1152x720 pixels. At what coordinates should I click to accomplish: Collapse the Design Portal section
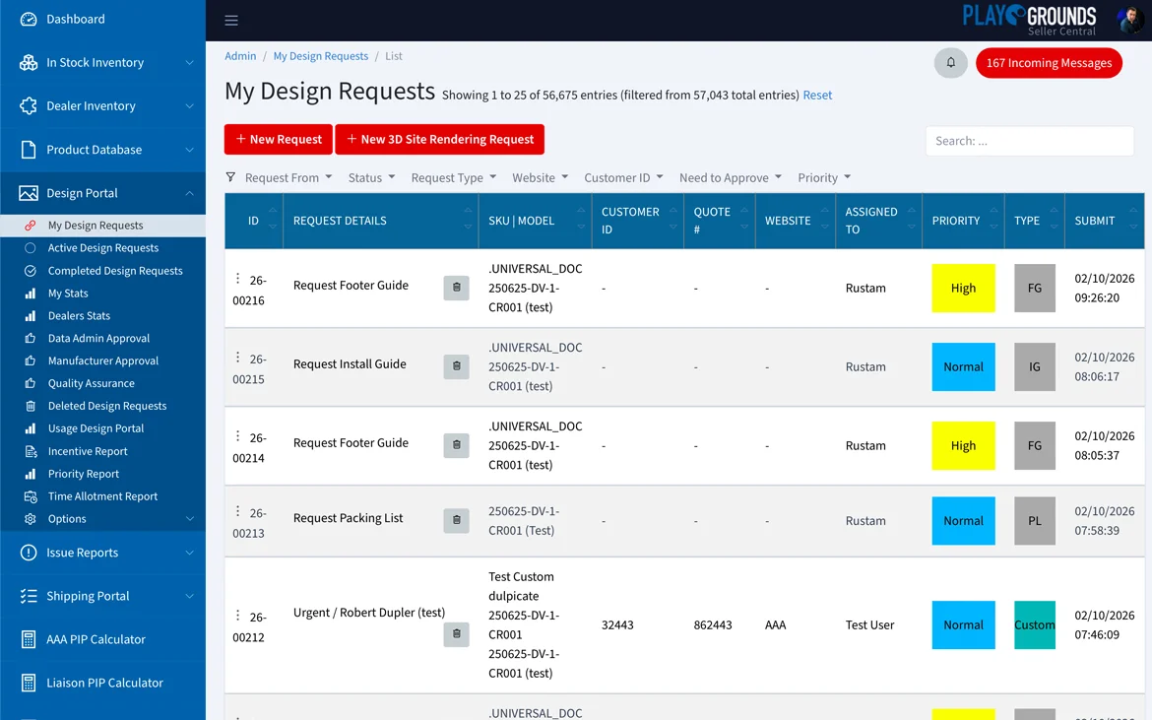pos(81,192)
